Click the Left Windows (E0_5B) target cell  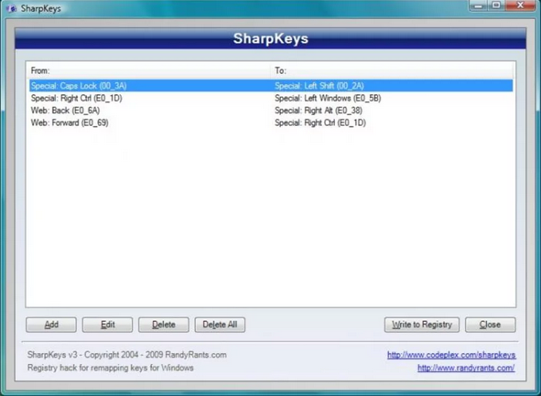[328, 98]
